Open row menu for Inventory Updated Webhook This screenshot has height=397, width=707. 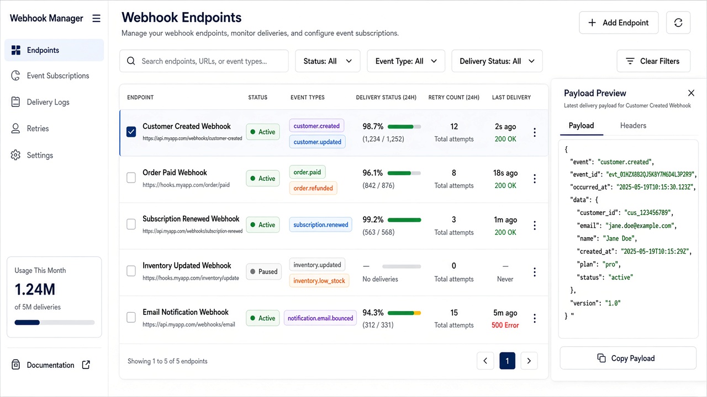(534, 272)
